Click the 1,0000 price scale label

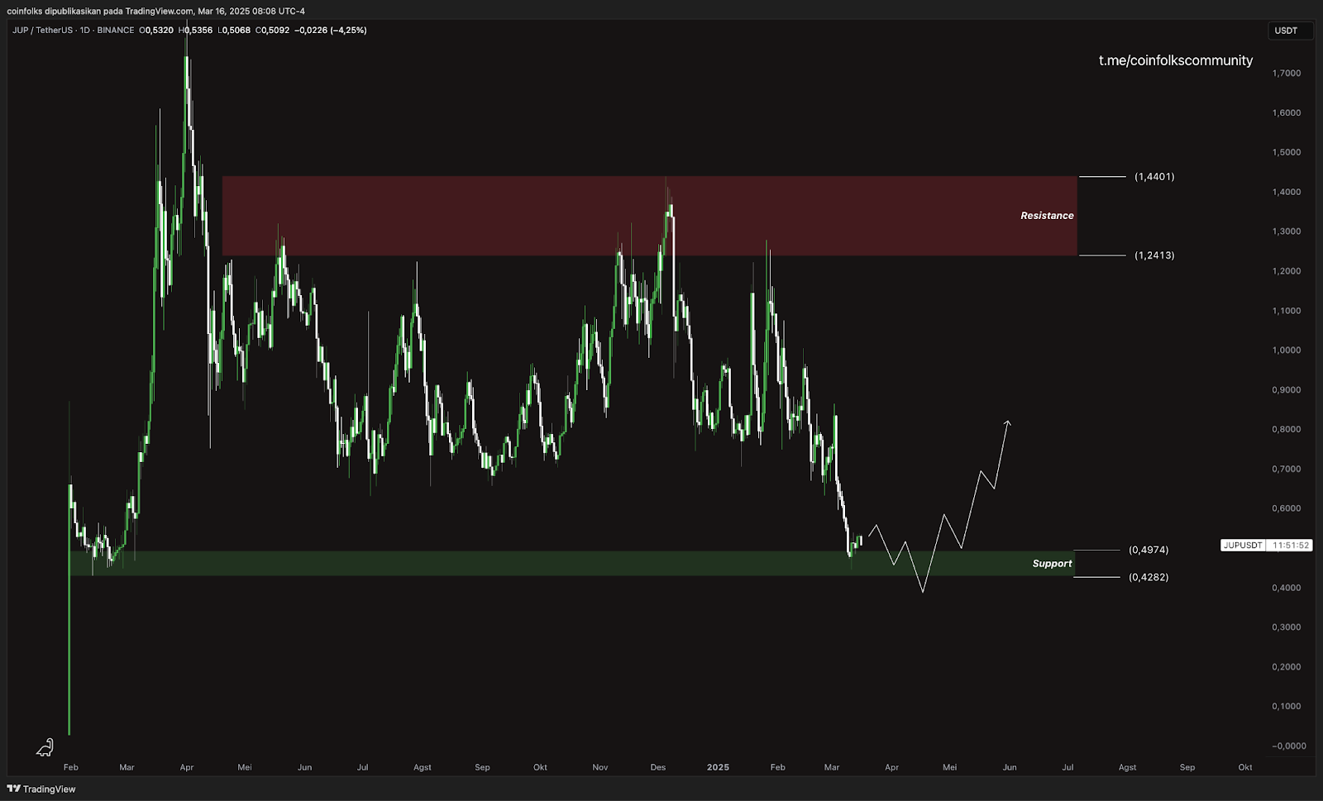1287,350
